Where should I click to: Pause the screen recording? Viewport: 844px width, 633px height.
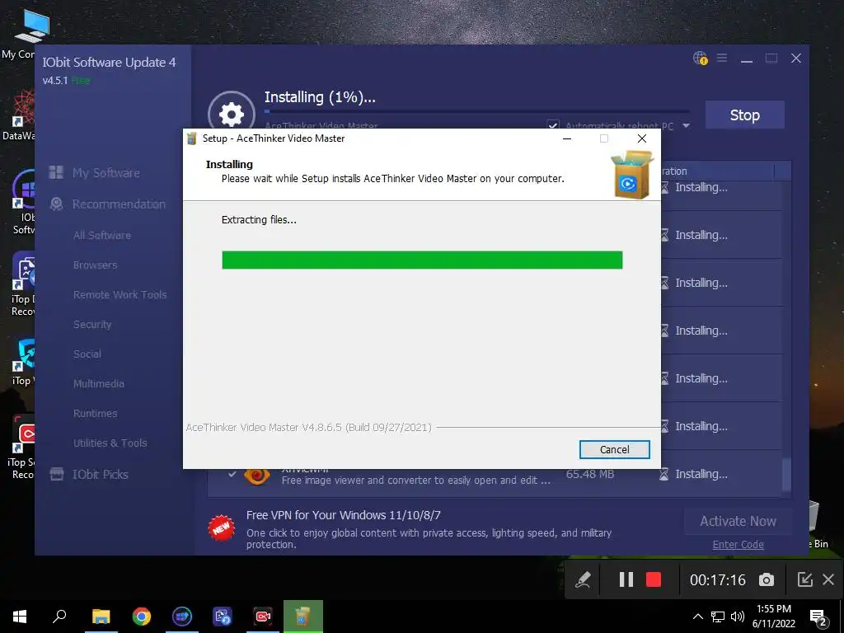tap(626, 579)
